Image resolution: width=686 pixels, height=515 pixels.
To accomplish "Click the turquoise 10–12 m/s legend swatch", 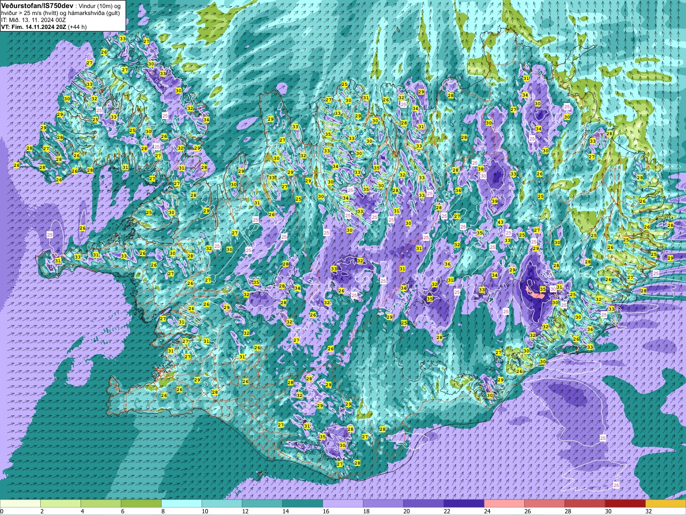I will pos(222,504).
